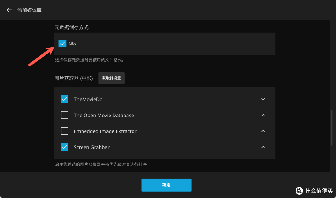Toggle the Nfo metadata checkbox
Screen dimensions: 336x198
pyautogui.click(x=62, y=44)
